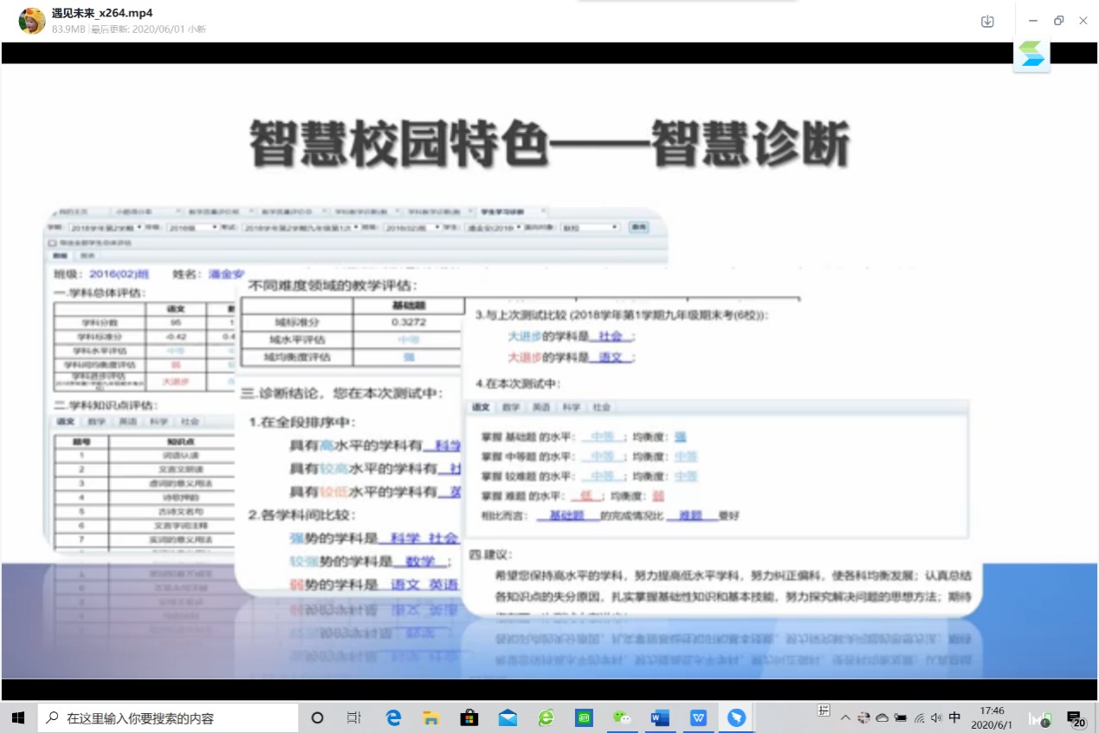1099x733 pixels.
Task: Open the notification center with badge 20
Action: tap(1076, 717)
